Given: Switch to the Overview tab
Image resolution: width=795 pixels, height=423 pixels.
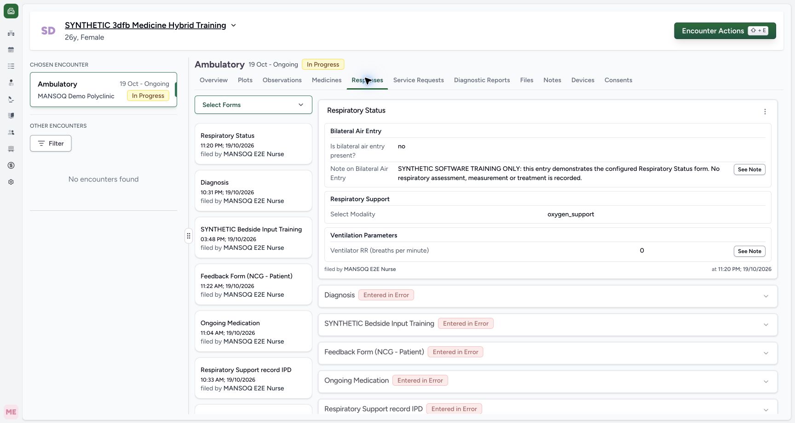Looking at the screenshot, I should 213,80.
